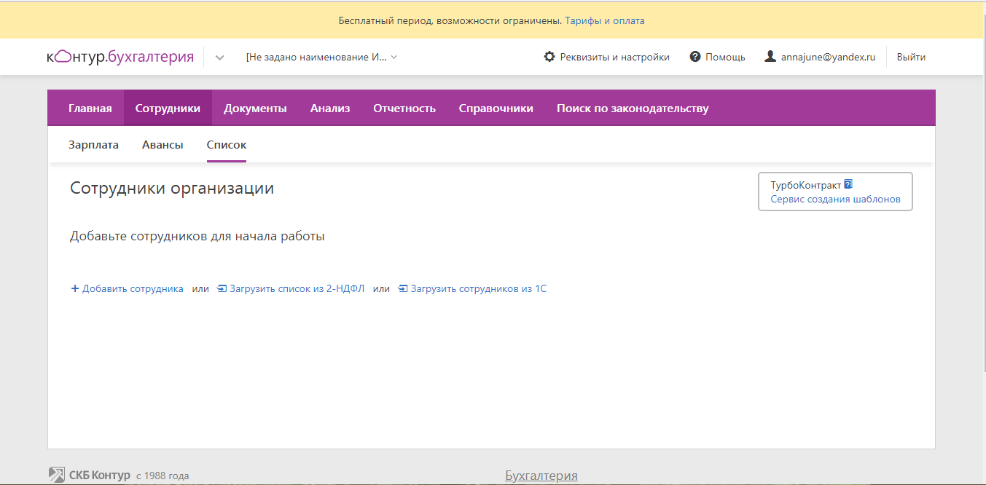Click the import icon before 1С link
The height and width of the screenshot is (485, 986).
(x=403, y=288)
